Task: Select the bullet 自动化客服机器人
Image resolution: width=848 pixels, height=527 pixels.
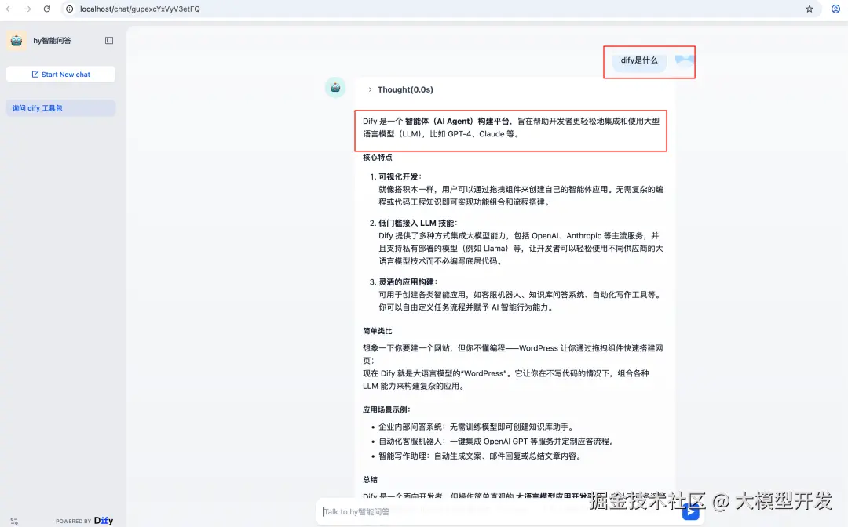Action: pyautogui.click(x=496, y=442)
